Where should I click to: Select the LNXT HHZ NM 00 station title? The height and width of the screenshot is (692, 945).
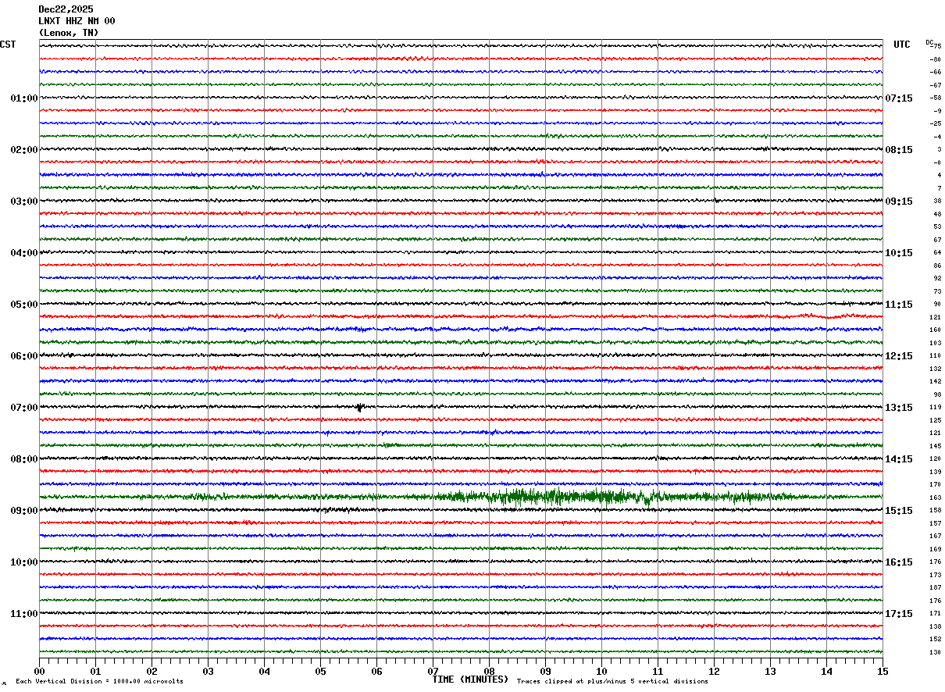[77, 21]
